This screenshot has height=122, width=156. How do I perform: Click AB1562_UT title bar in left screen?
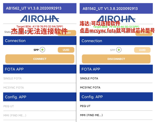[40, 8]
